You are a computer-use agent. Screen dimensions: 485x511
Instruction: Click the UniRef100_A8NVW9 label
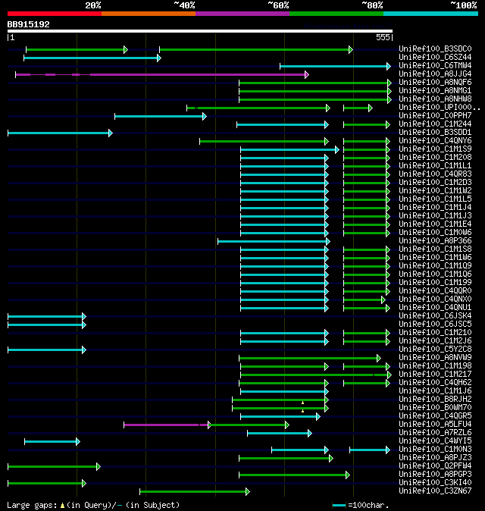435,358
